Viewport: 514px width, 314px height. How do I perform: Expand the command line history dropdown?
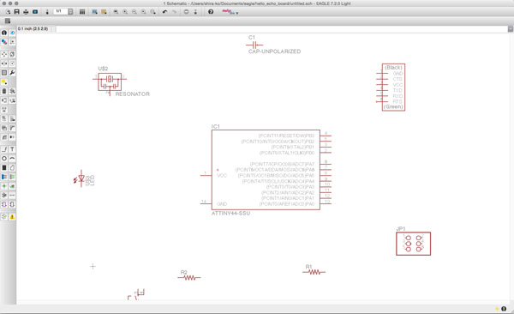(511, 29)
